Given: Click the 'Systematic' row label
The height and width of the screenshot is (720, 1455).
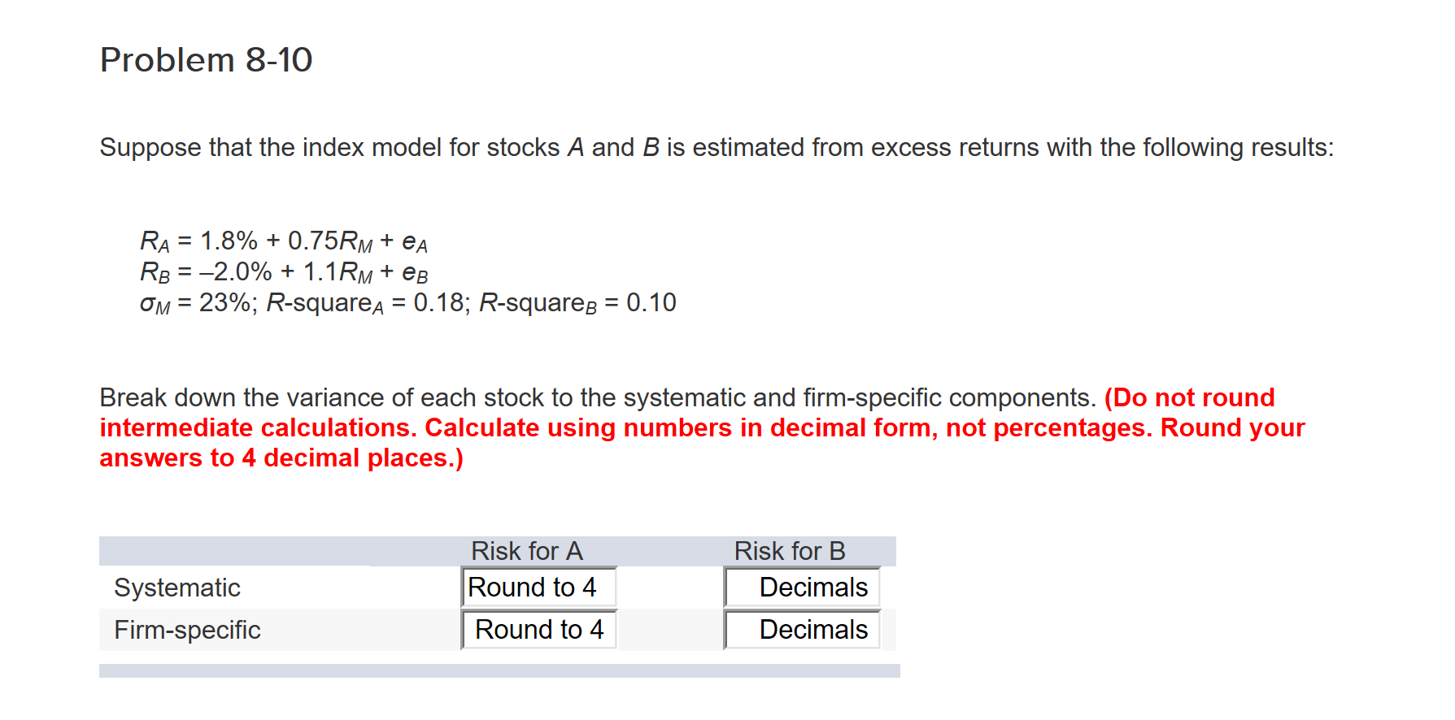Looking at the screenshot, I should pos(176,587).
